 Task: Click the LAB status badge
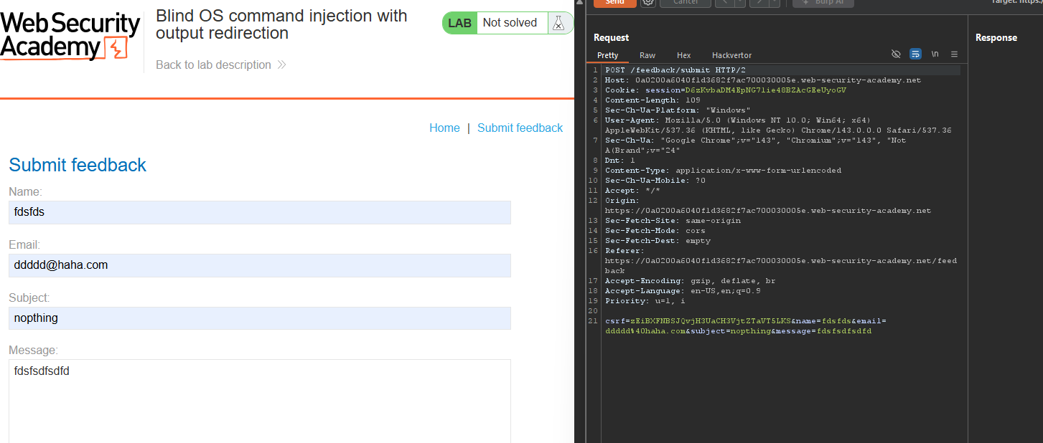pyautogui.click(x=459, y=23)
